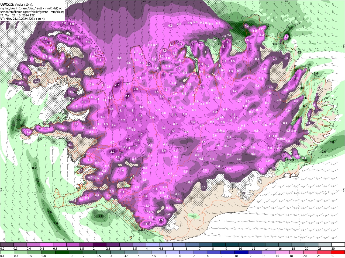Click the UWC/IG title text
Screen dimensions: 345x258
7,5
